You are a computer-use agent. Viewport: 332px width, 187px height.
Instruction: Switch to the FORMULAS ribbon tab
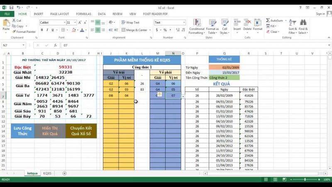point(83,14)
